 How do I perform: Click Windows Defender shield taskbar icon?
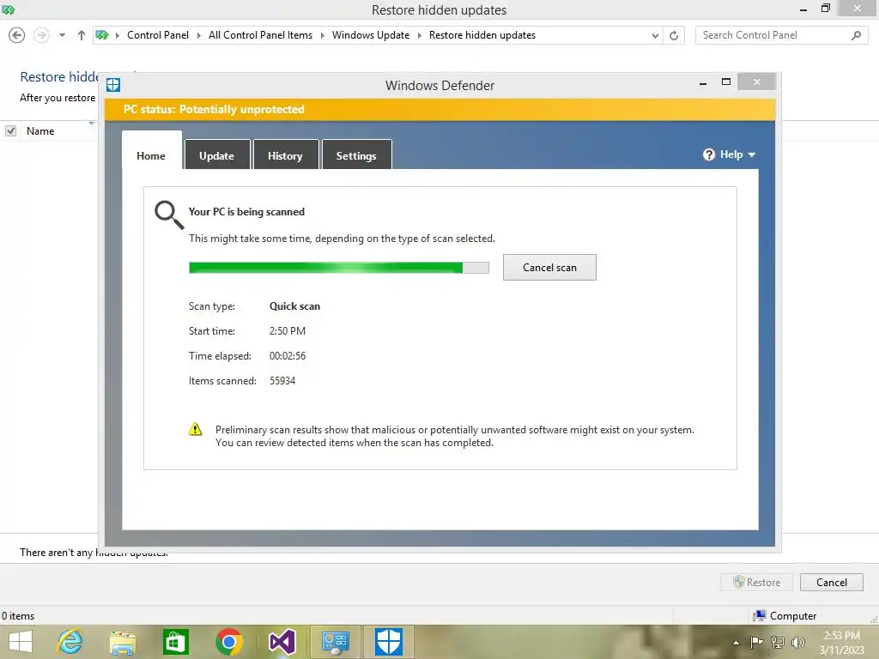tap(389, 642)
